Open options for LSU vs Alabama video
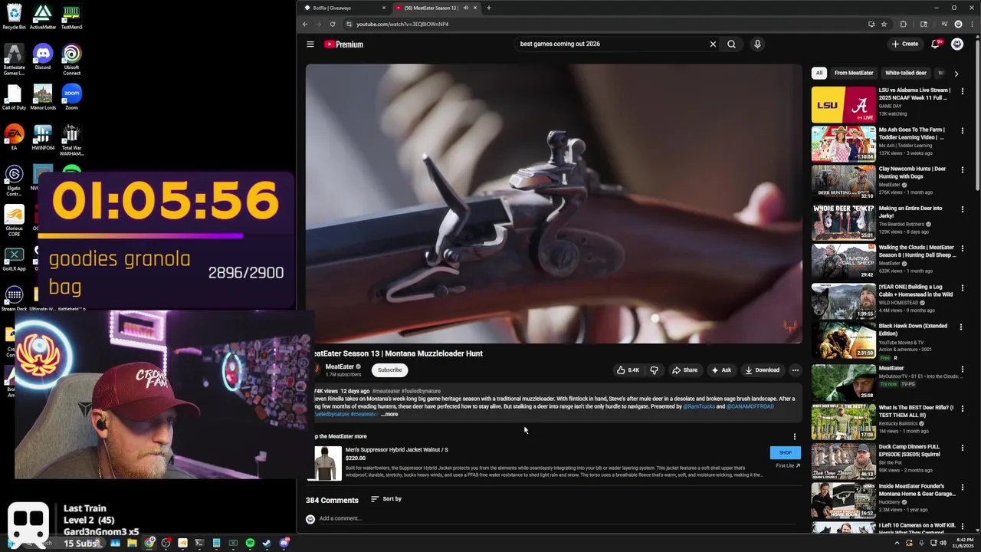The height and width of the screenshot is (552, 981). pyautogui.click(x=963, y=91)
